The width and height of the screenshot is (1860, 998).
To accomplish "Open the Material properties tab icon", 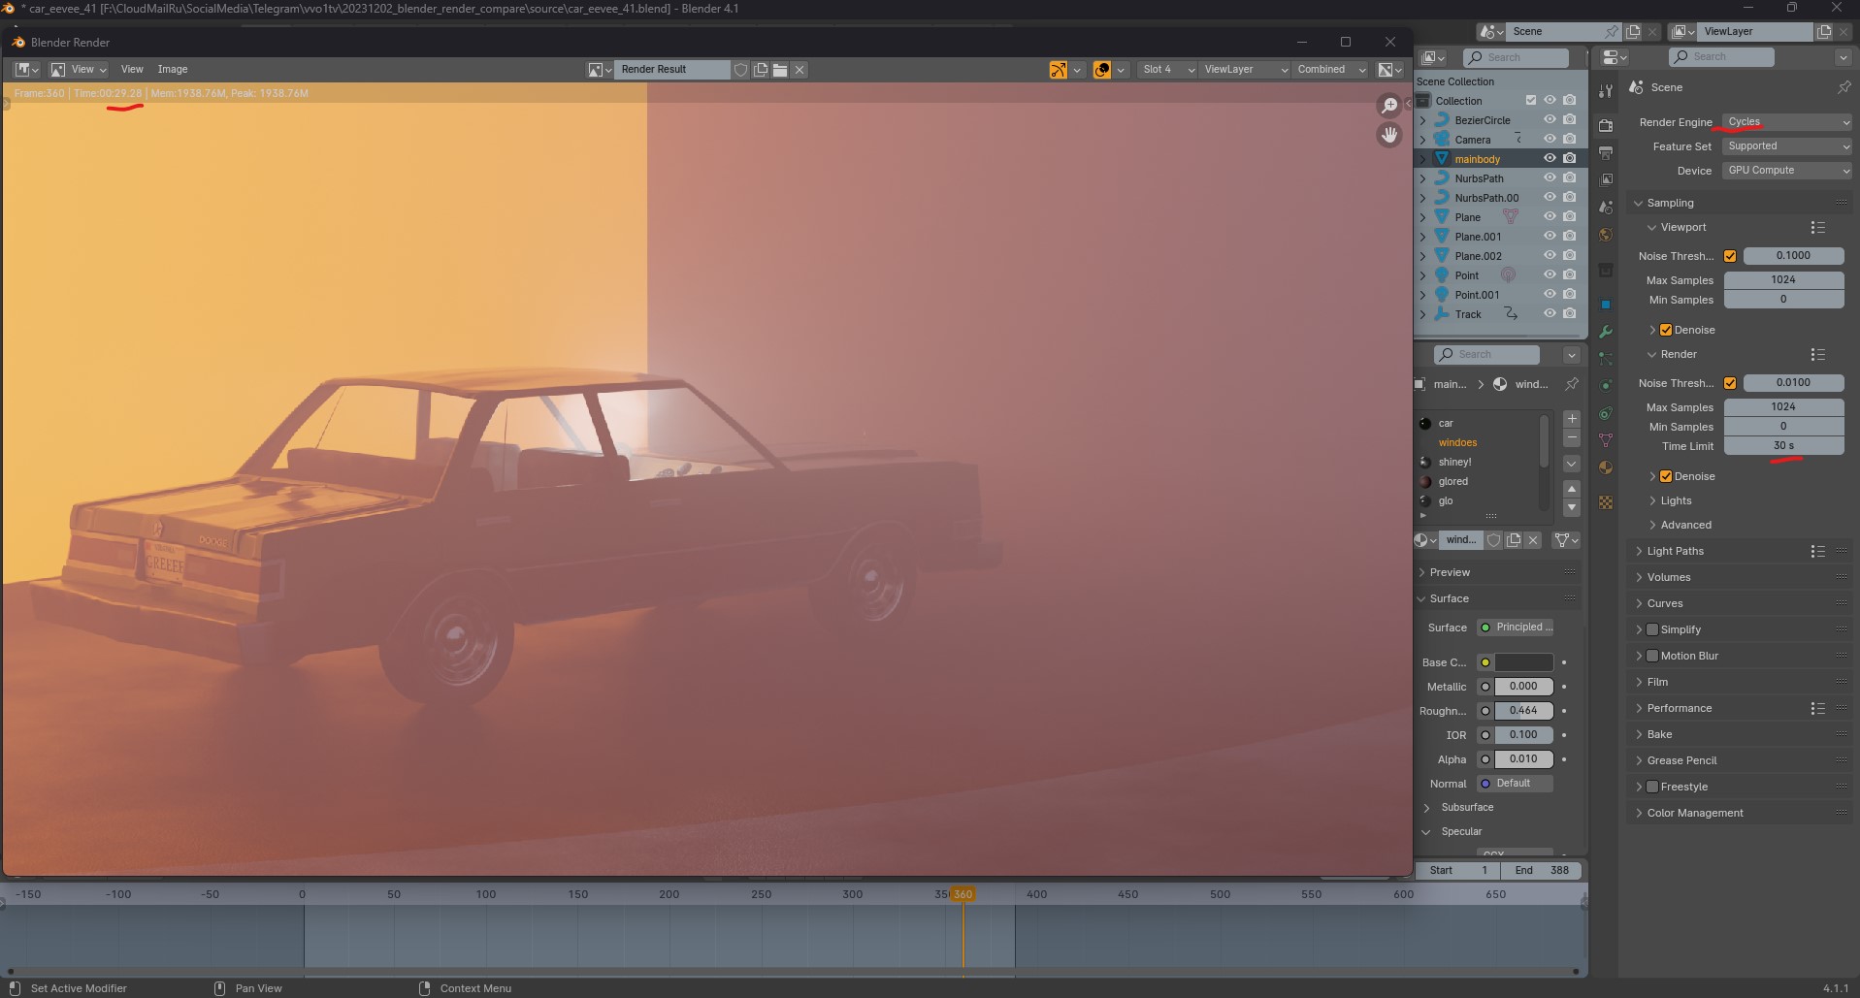I will (1606, 467).
